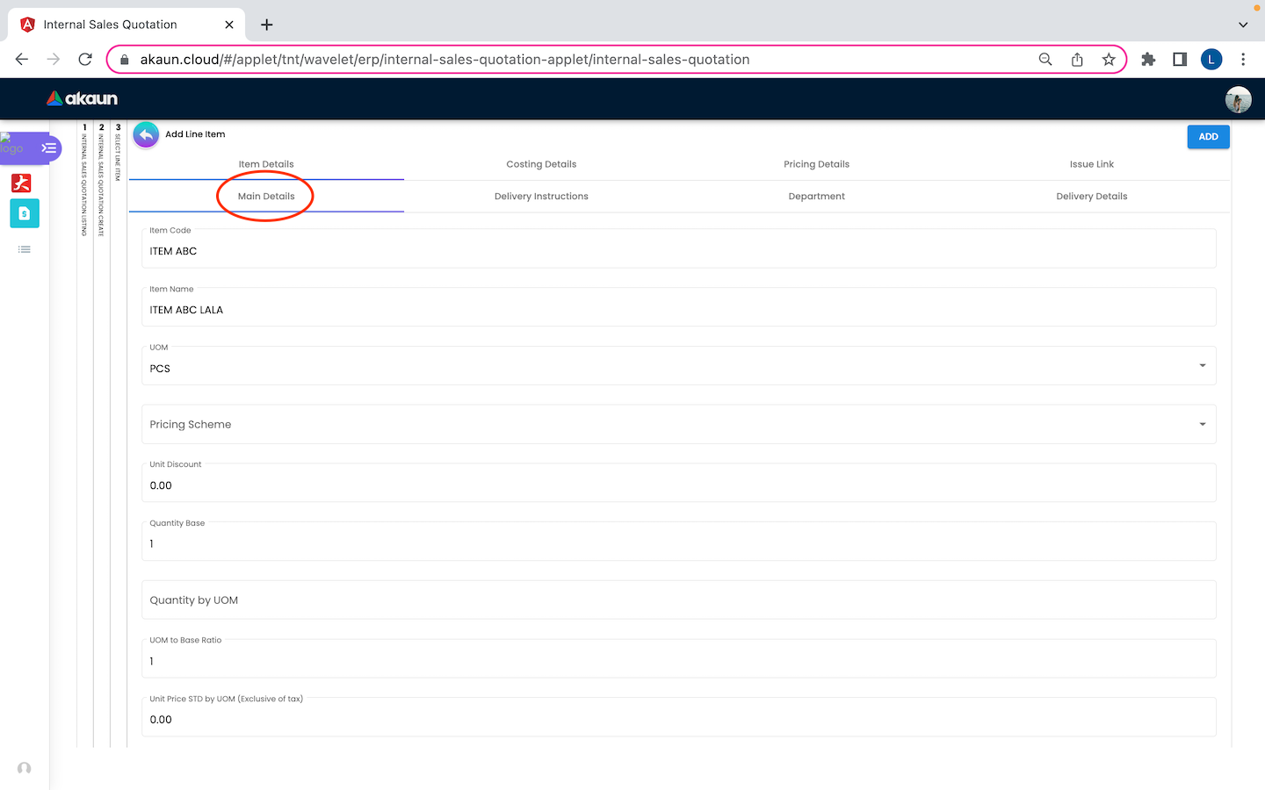Toggle the browser side panel icon
Viewport: 1265px width, 790px height.
pos(1180,60)
